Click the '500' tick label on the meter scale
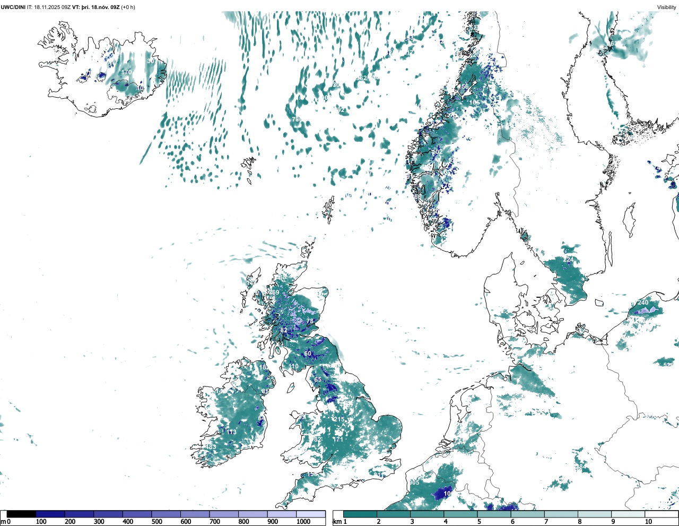This screenshot has height=526, width=679. click(157, 522)
